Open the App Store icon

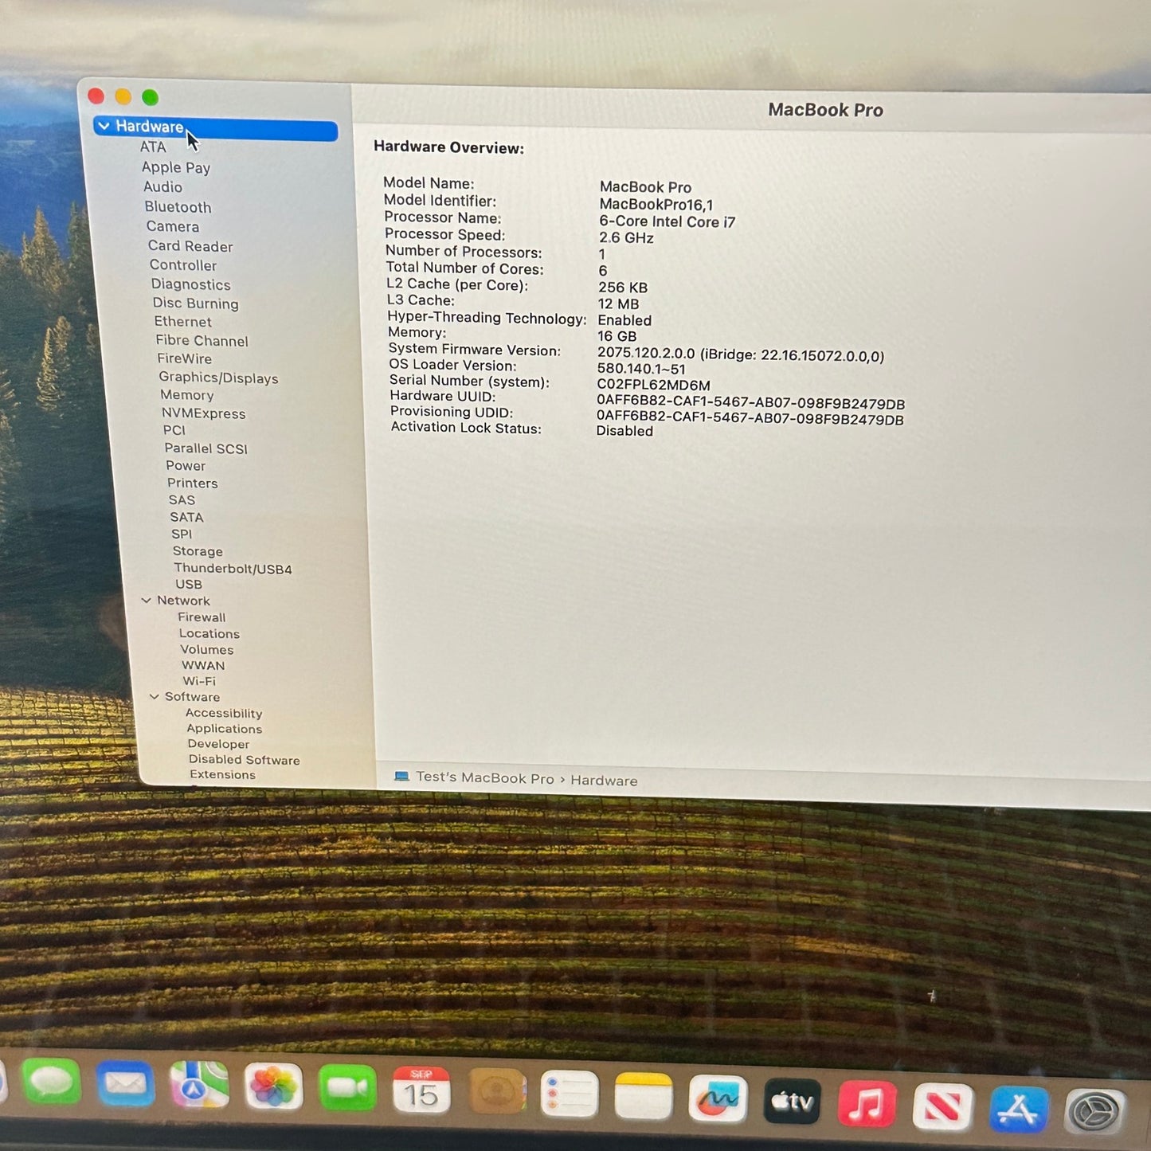[x=1019, y=1109]
